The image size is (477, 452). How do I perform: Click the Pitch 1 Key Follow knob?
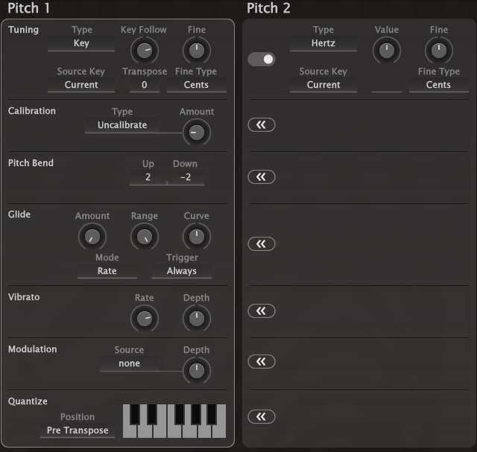(144, 51)
